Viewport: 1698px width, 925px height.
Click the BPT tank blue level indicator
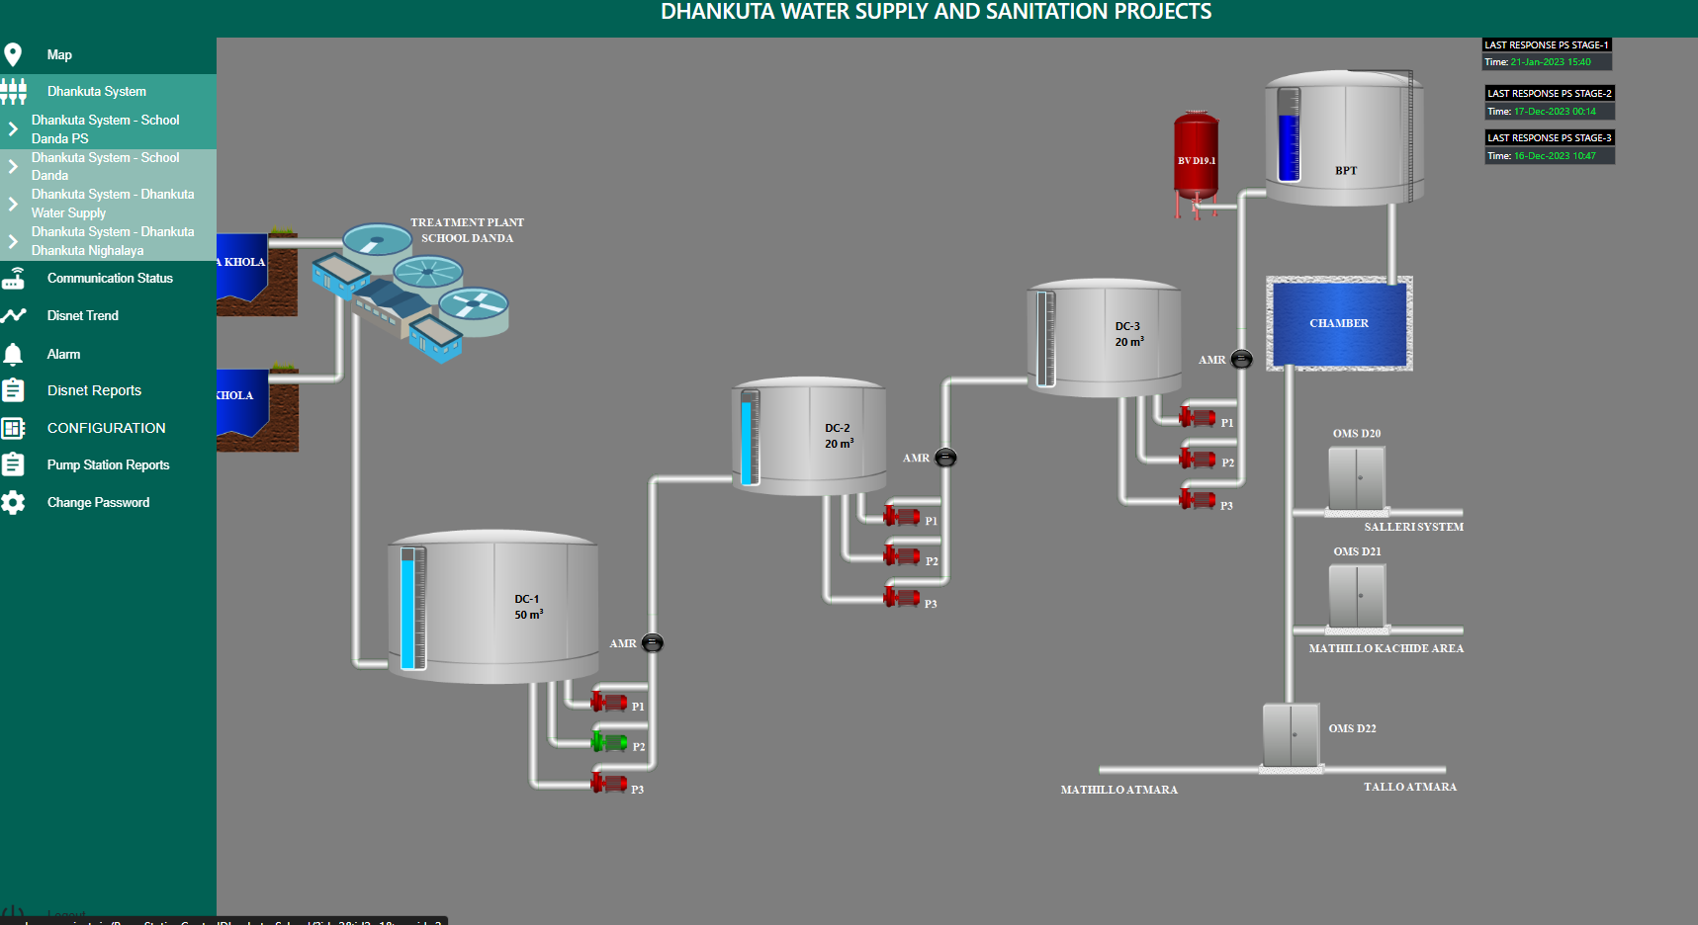pos(1289,135)
